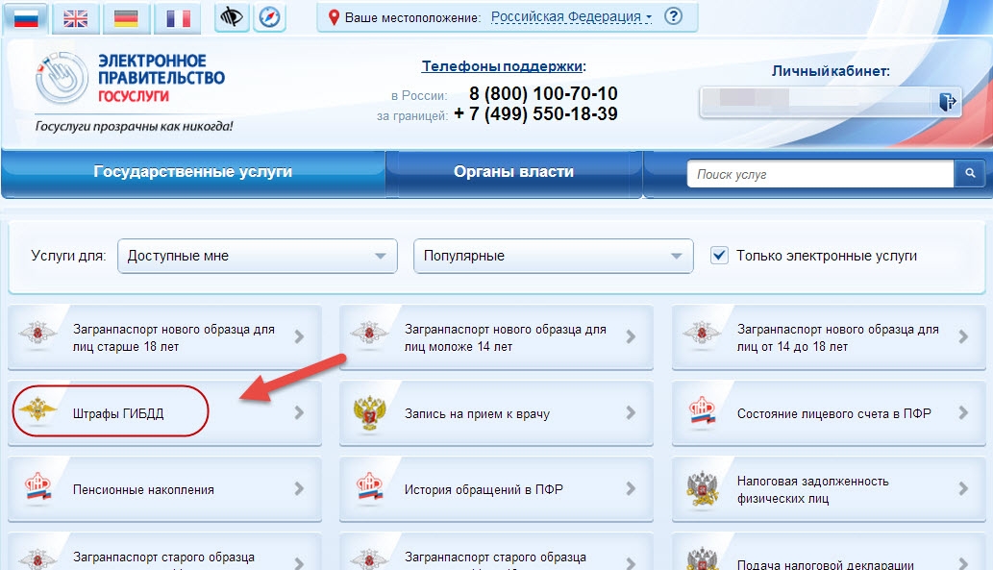This screenshot has width=993, height=570.
Task: Click emblem beside Загранпаспорт для лиц старше 18 лет
Action: 37,333
